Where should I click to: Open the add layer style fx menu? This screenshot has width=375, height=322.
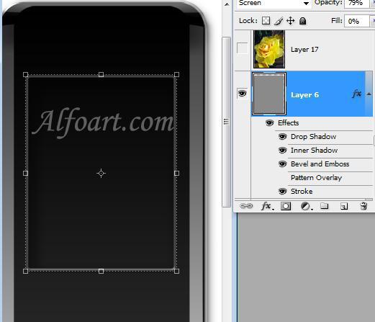(x=267, y=206)
